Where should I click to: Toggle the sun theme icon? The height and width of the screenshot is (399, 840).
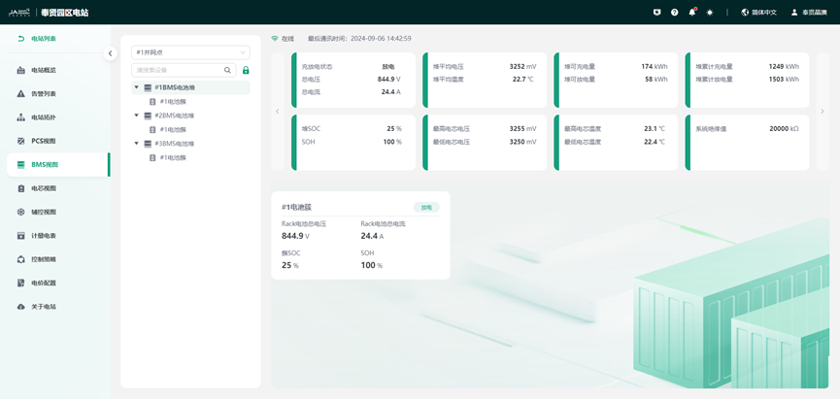click(710, 13)
